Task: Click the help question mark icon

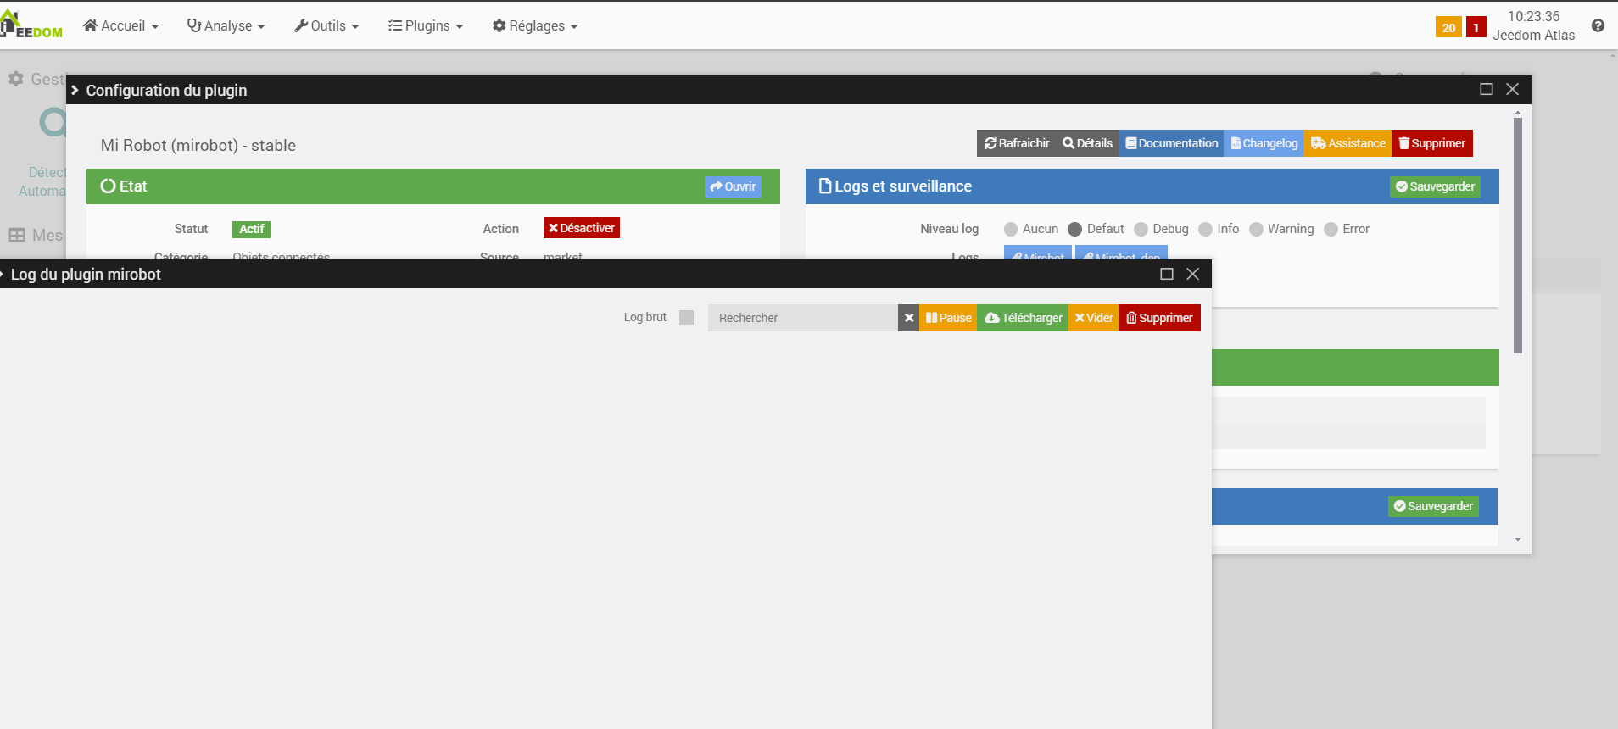Action: [1598, 25]
